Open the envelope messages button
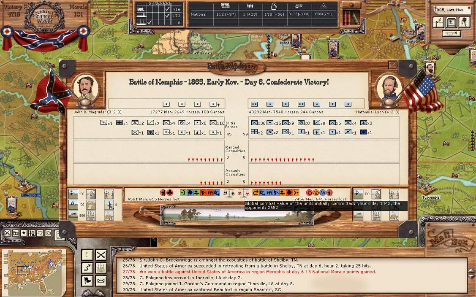The height and width of the screenshot is (297, 476). pos(101,281)
